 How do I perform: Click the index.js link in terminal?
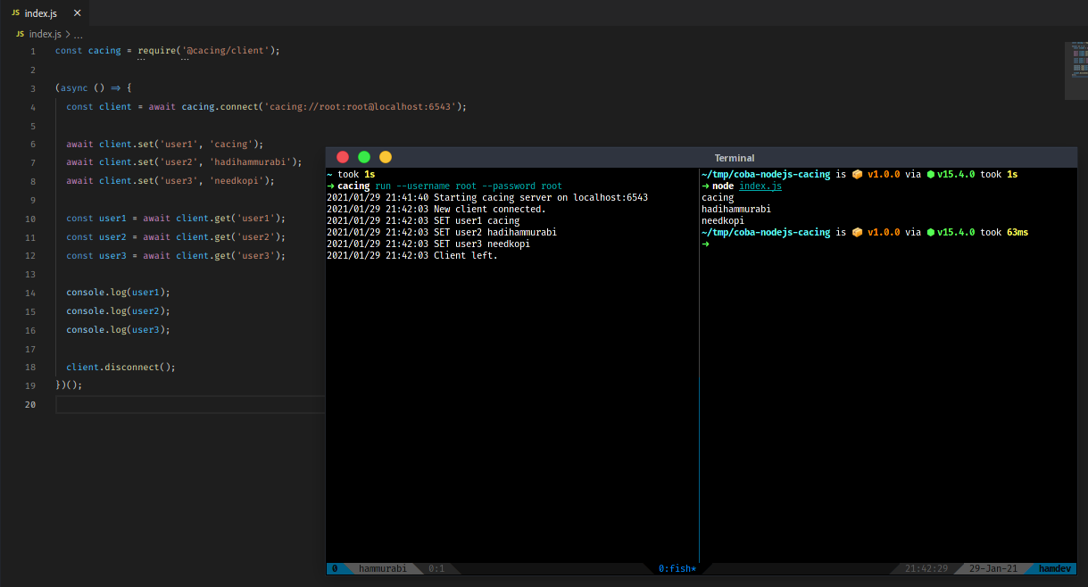point(760,186)
